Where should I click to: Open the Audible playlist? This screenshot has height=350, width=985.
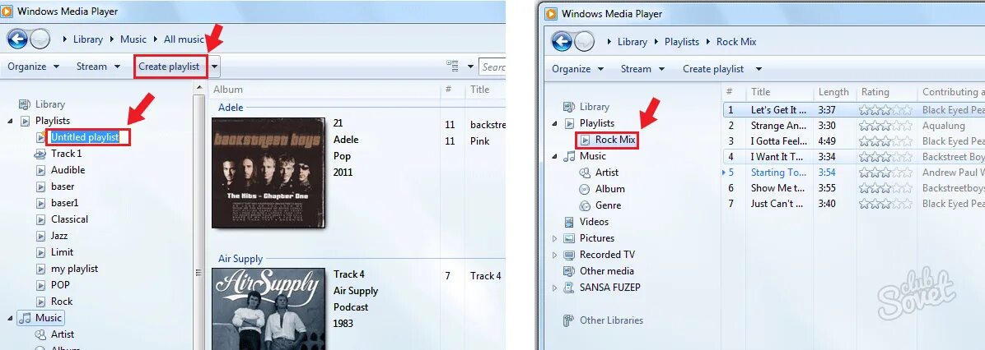[68, 170]
